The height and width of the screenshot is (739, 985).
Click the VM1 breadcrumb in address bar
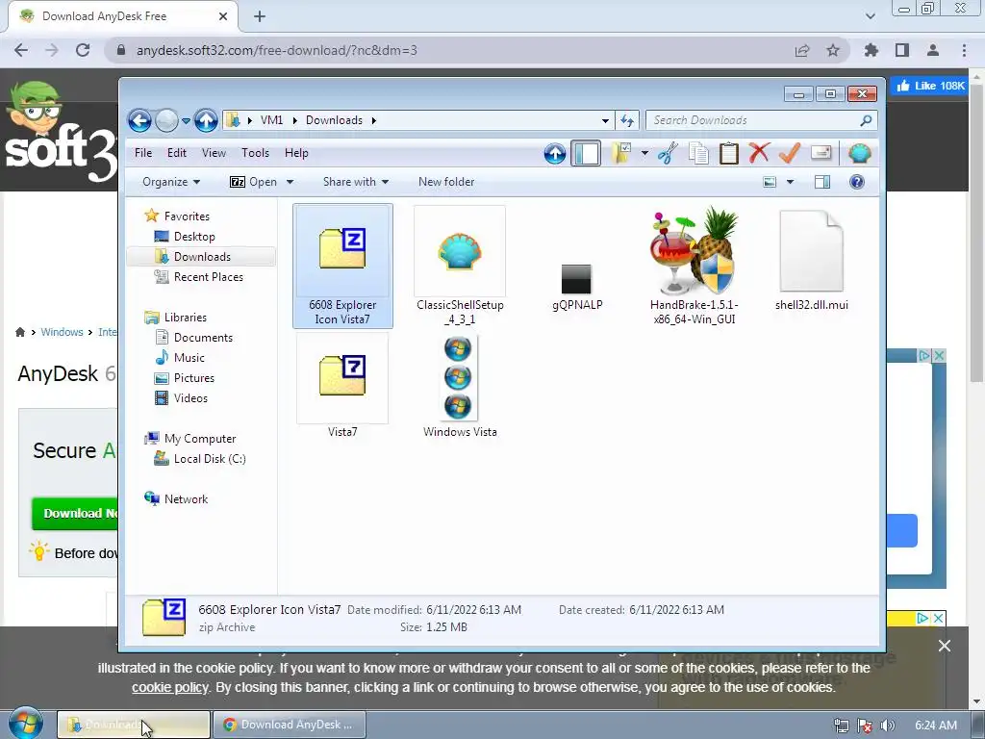coord(271,120)
